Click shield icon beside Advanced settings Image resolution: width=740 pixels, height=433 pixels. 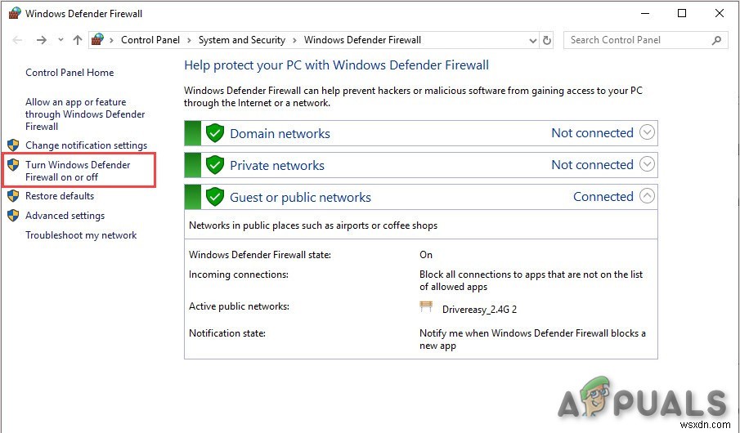pyautogui.click(x=13, y=216)
